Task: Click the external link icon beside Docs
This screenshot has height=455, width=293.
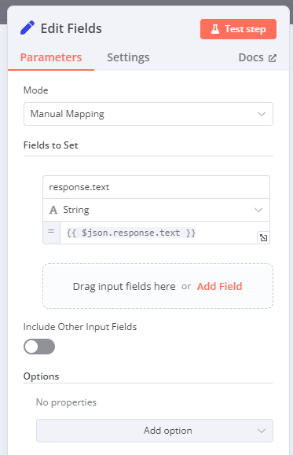Action: click(x=273, y=58)
